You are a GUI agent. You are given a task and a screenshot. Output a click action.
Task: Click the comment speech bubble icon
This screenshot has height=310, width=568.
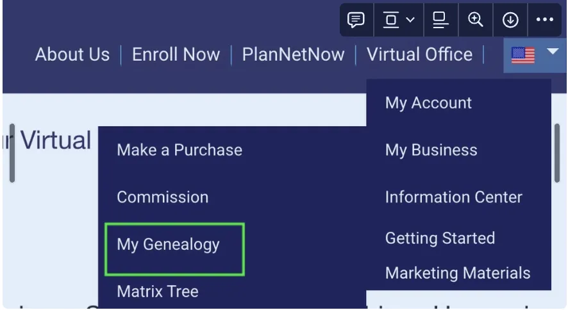(x=356, y=20)
